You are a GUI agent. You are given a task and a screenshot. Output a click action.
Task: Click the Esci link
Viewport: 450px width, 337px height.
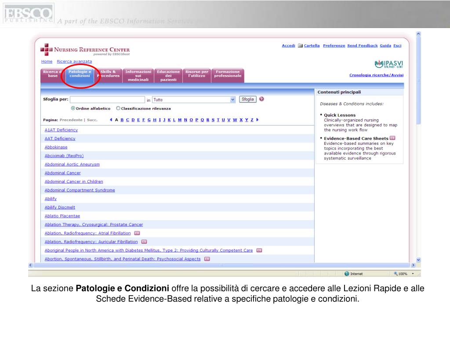click(x=397, y=46)
